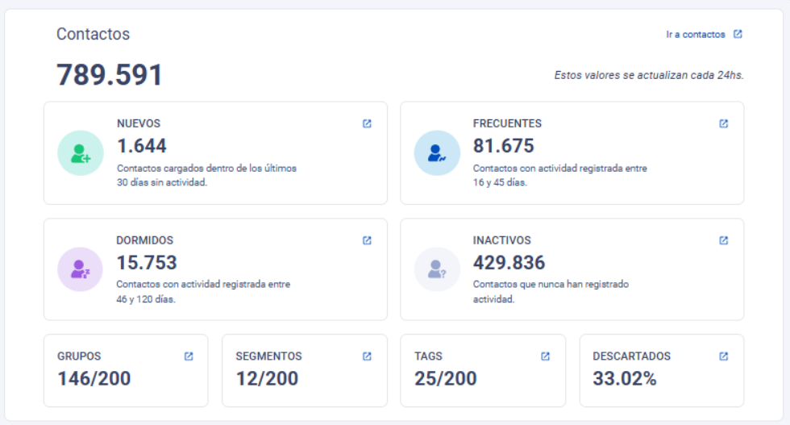The image size is (790, 425).
Task: Open the Frecuentes external link icon
Action: [x=724, y=123]
